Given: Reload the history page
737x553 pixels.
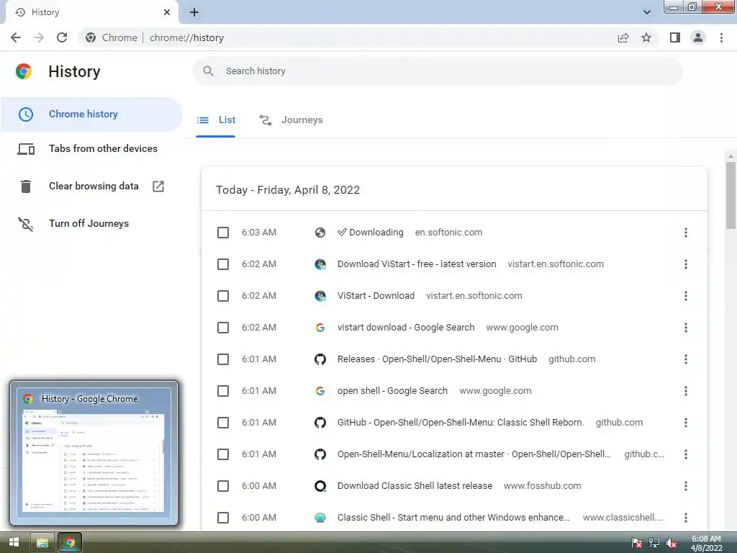Looking at the screenshot, I should click(x=62, y=37).
